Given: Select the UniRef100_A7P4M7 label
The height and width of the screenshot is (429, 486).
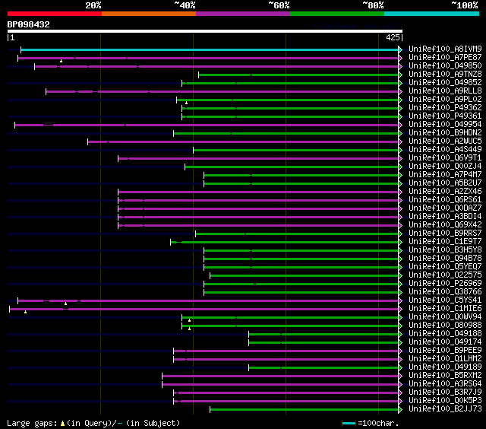Looking at the screenshot, I should pyautogui.click(x=445, y=175).
